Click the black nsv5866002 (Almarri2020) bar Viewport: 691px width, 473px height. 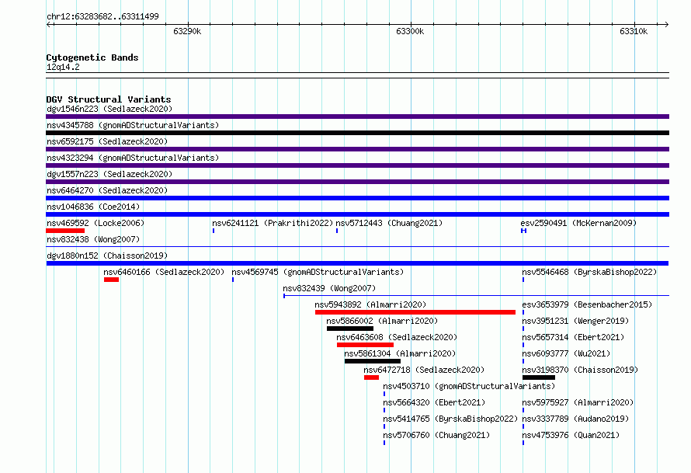tap(350, 329)
